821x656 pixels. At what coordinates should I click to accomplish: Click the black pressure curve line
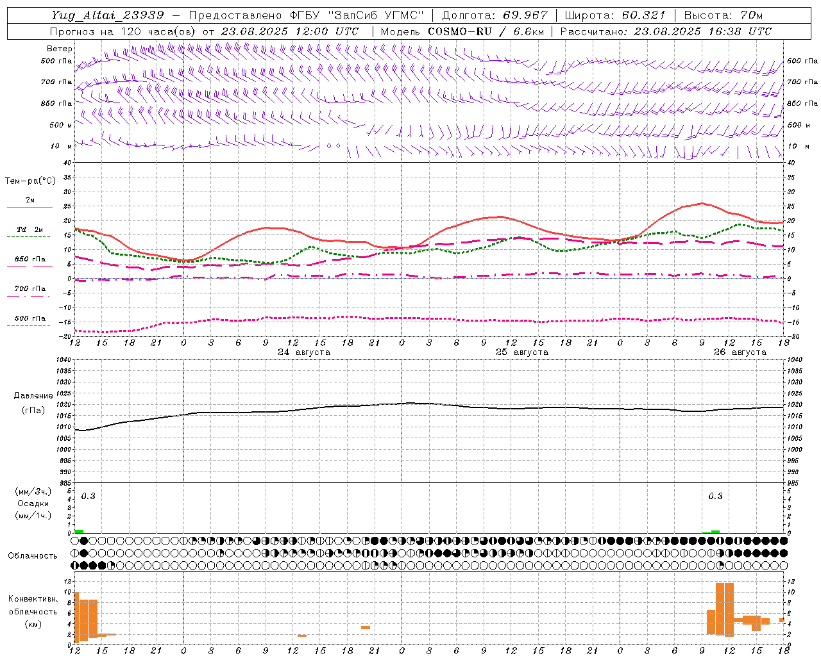tap(430, 404)
